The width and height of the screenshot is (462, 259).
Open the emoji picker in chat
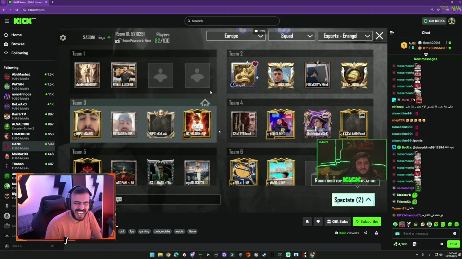pyautogui.click(x=454, y=233)
